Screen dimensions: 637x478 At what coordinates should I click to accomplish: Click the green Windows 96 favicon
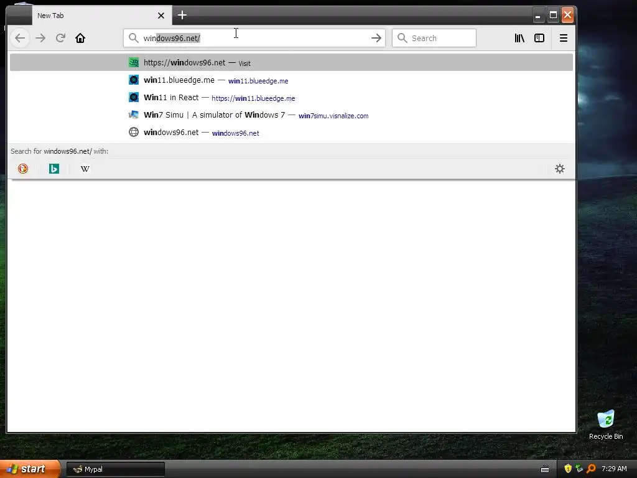click(134, 63)
